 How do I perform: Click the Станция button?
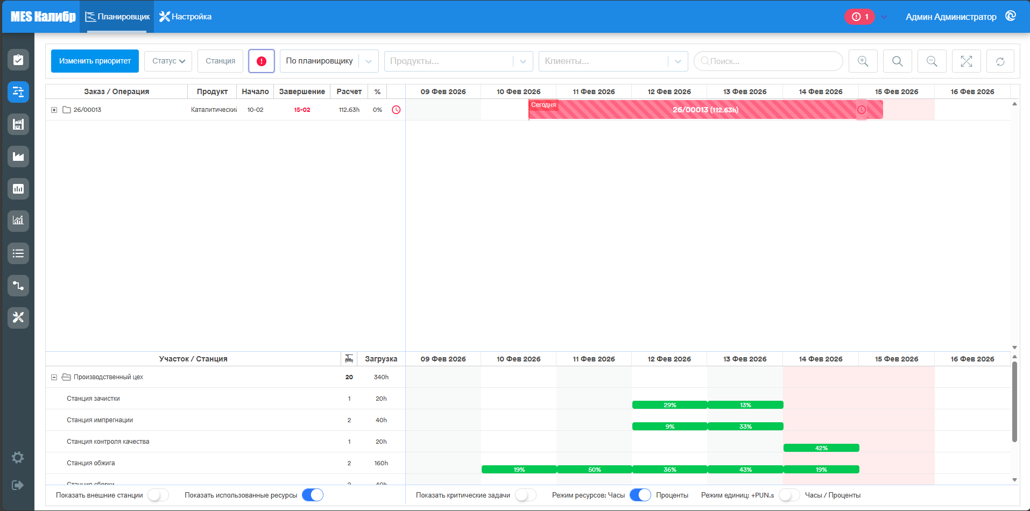[220, 61]
